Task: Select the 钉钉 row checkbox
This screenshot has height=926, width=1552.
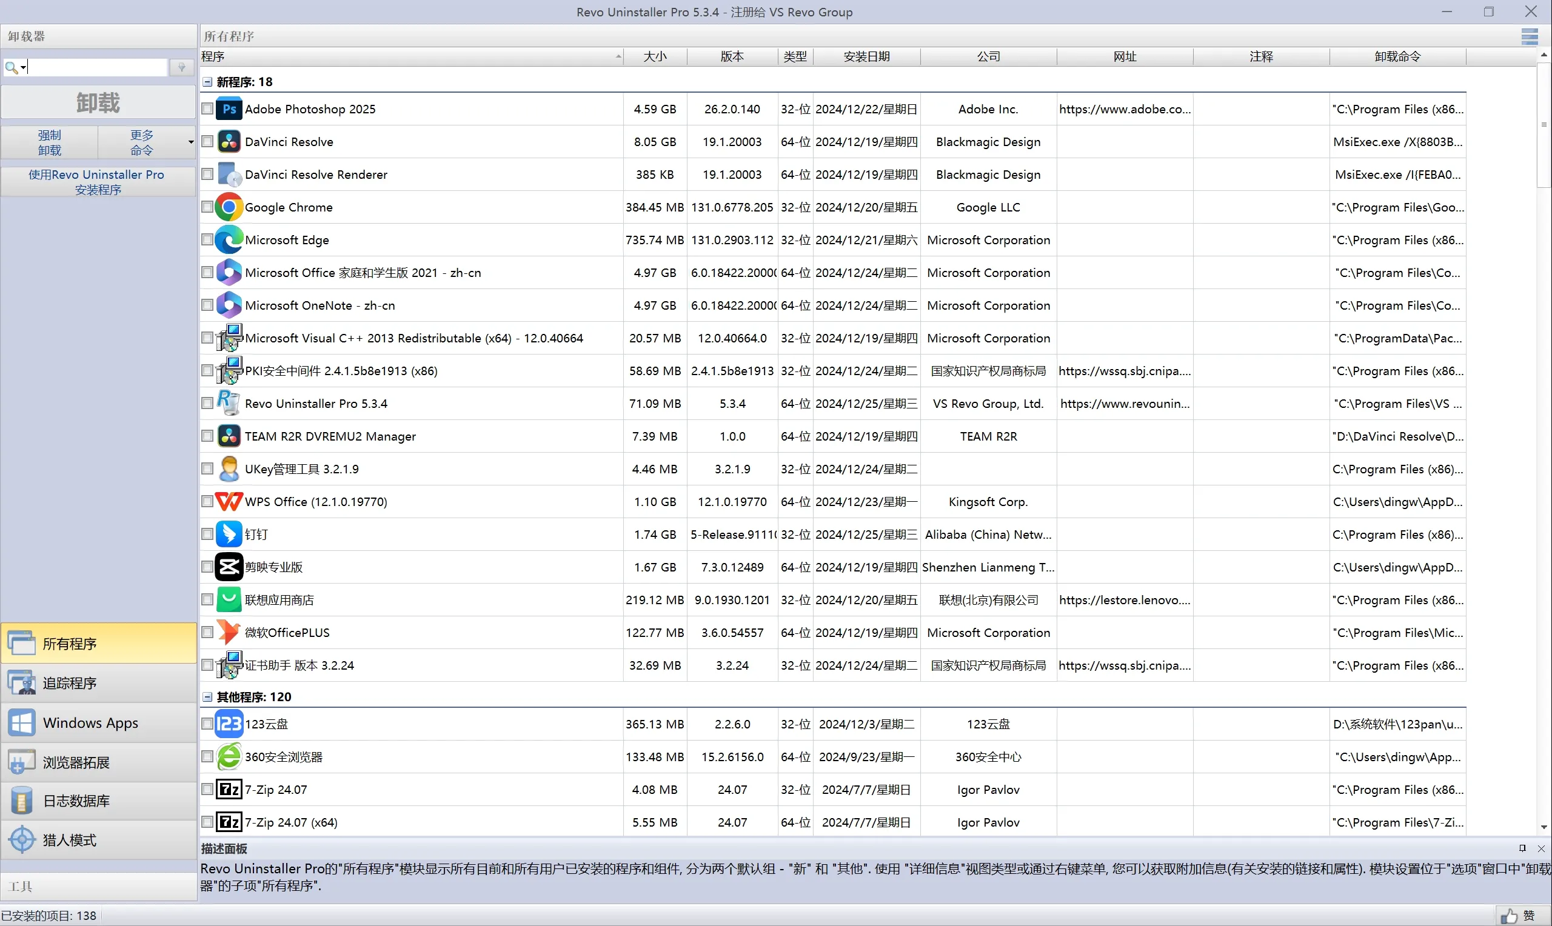Action: point(208,534)
